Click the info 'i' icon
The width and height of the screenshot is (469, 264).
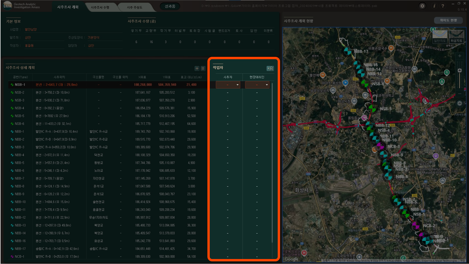(434, 6)
